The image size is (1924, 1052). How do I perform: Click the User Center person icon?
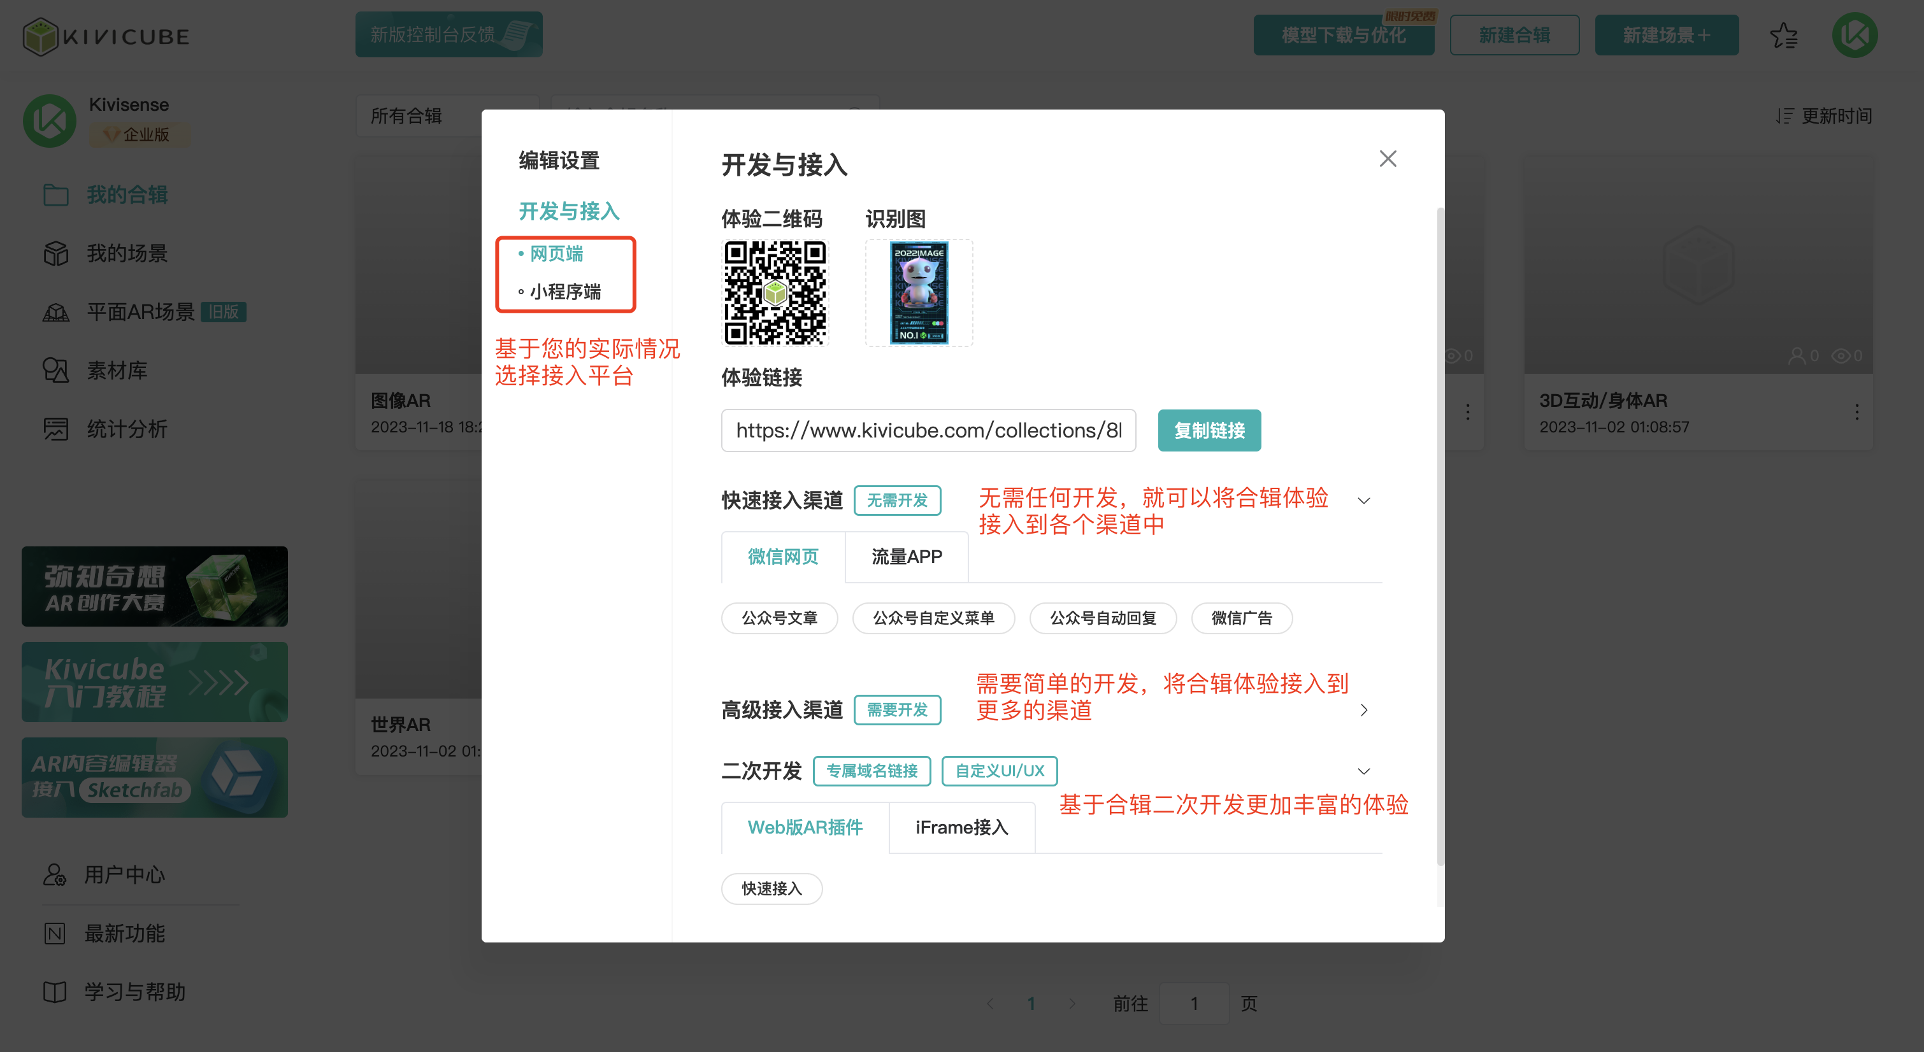tap(55, 874)
